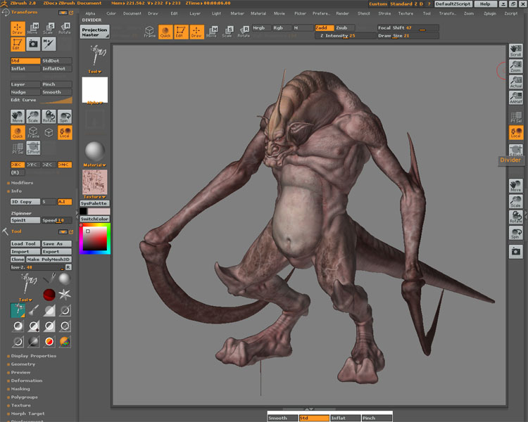Click inside the color picker square
Image resolution: width=528 pixels, height=422 pixels.
(x=95, y=238)
